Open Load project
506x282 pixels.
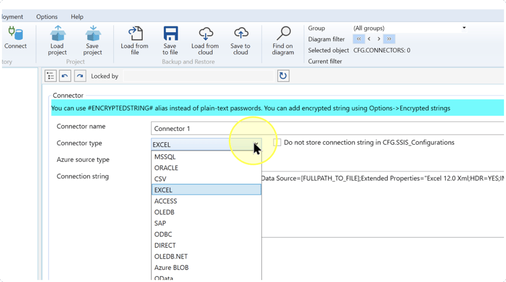[58, 40]
